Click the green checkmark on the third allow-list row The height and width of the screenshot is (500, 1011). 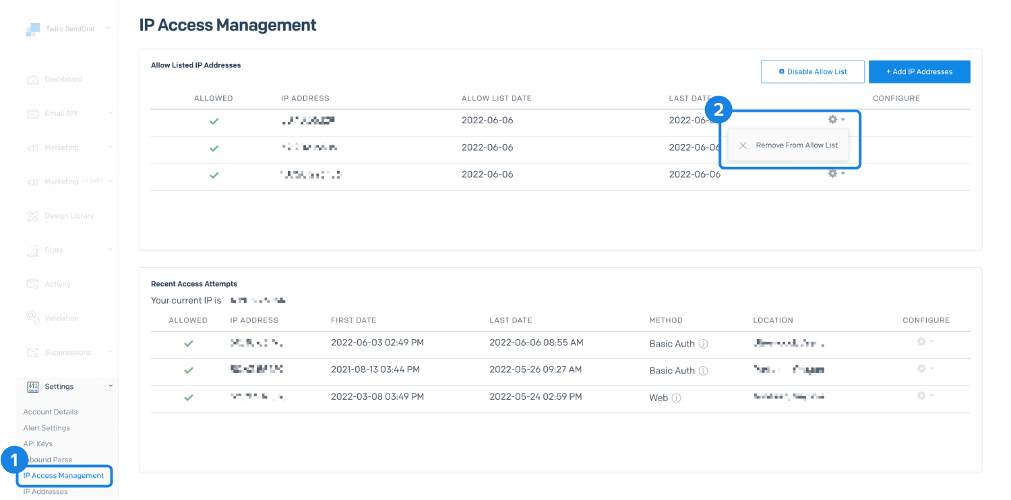coord(214,176)
